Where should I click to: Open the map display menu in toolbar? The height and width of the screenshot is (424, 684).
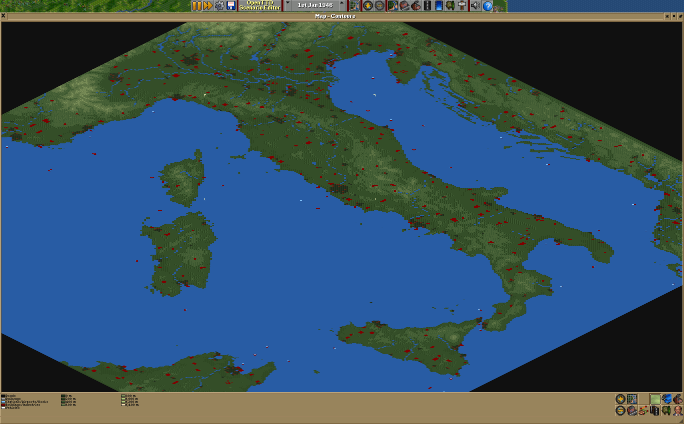point(354,6)
